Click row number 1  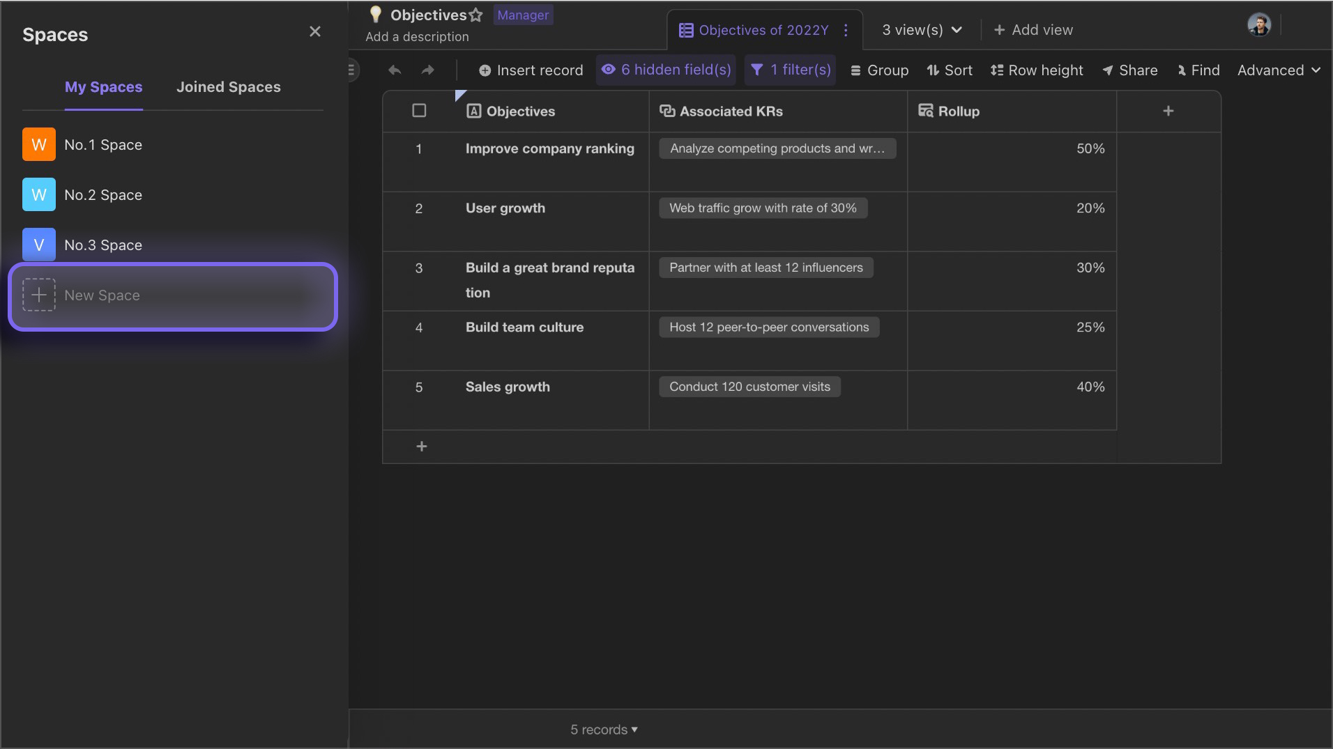pos(419,149)
